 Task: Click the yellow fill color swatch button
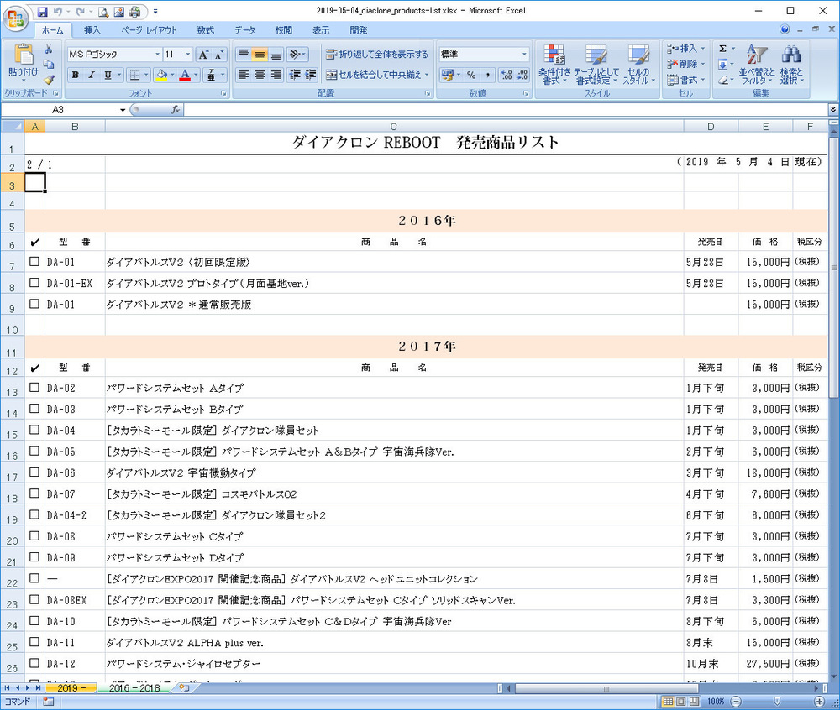tap(161, 75)
